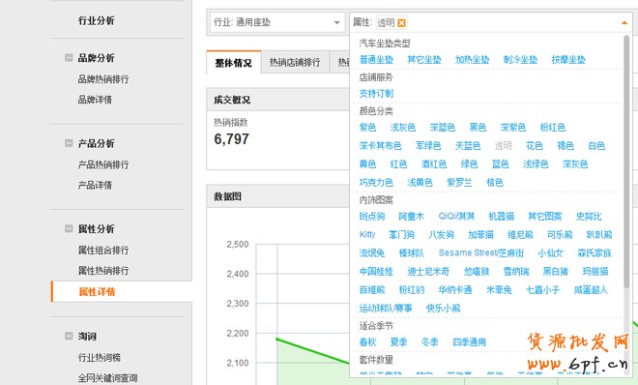Select the 机器猫 pattern
The height and width of the screenshot is (385, 638).
pos(502,216)
